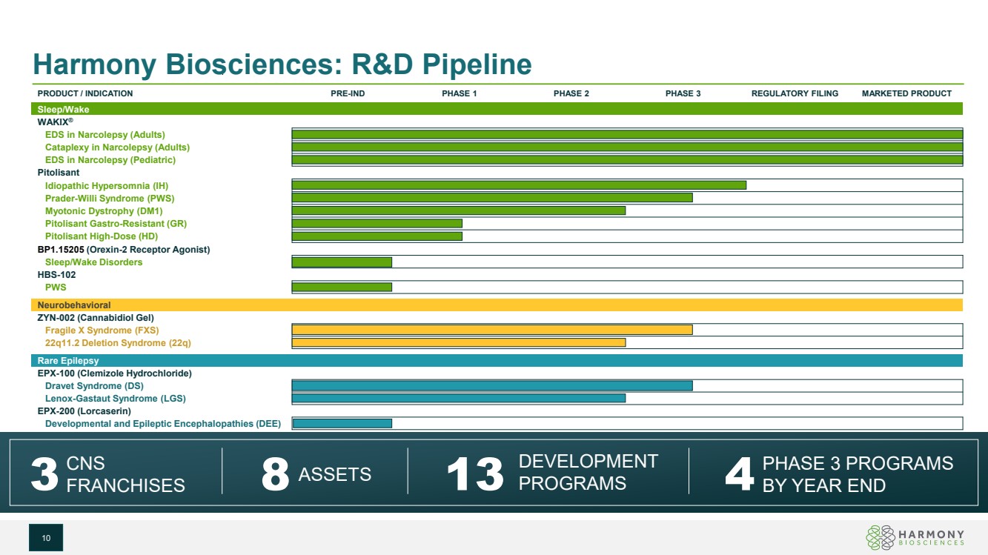Image resolution: width=988 pixels, height=555 pixels.
Task: Click the 13 Development Programs stat
Action: [x=552, y=473]
